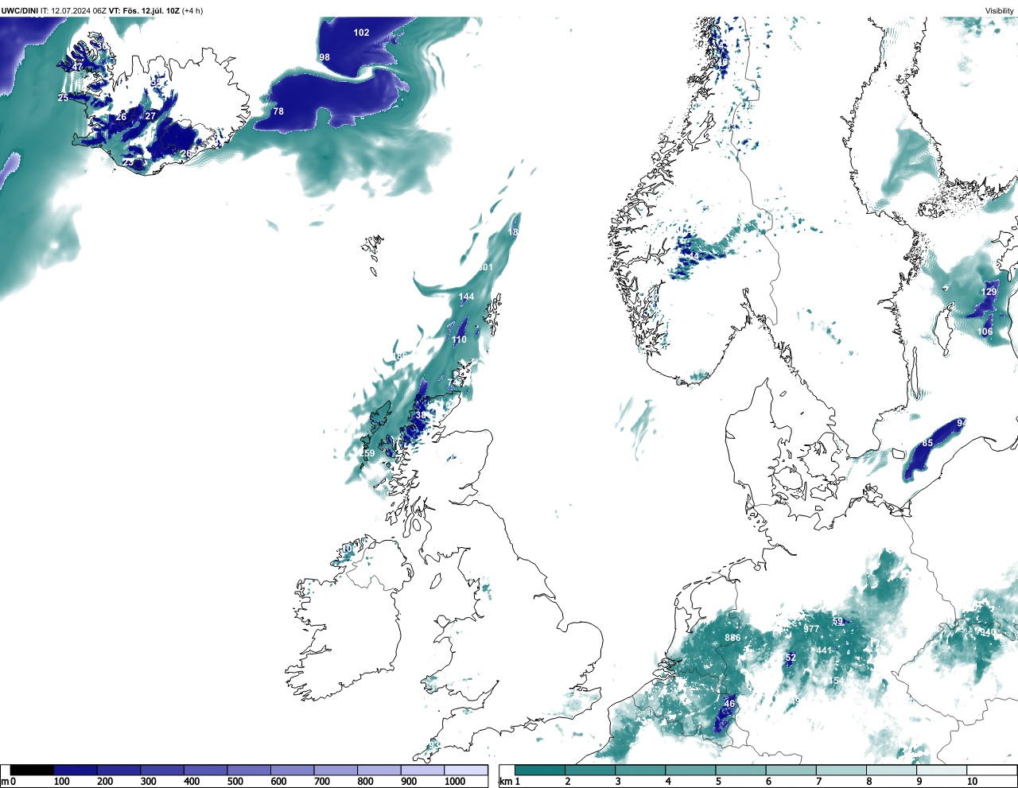Click the '129' value over the Baltic region
This screenshot has height=788, width=1018.
tap(989, 292)
